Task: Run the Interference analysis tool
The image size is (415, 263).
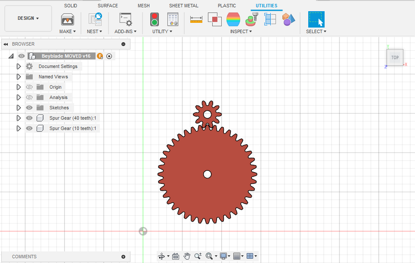Action: click(214, 19)
